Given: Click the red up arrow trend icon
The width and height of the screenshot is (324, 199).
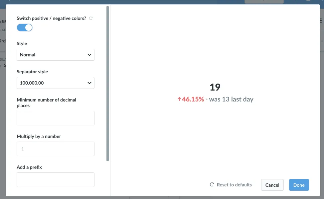Looking at the screenshot, I should (x=179, y=99).
